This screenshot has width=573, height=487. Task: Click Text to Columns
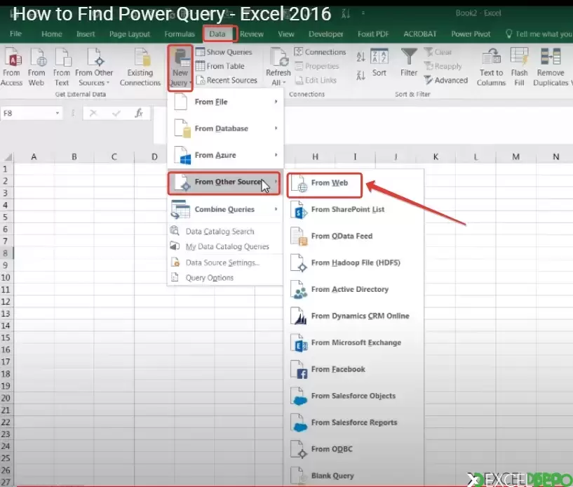(x=491, y=67)
